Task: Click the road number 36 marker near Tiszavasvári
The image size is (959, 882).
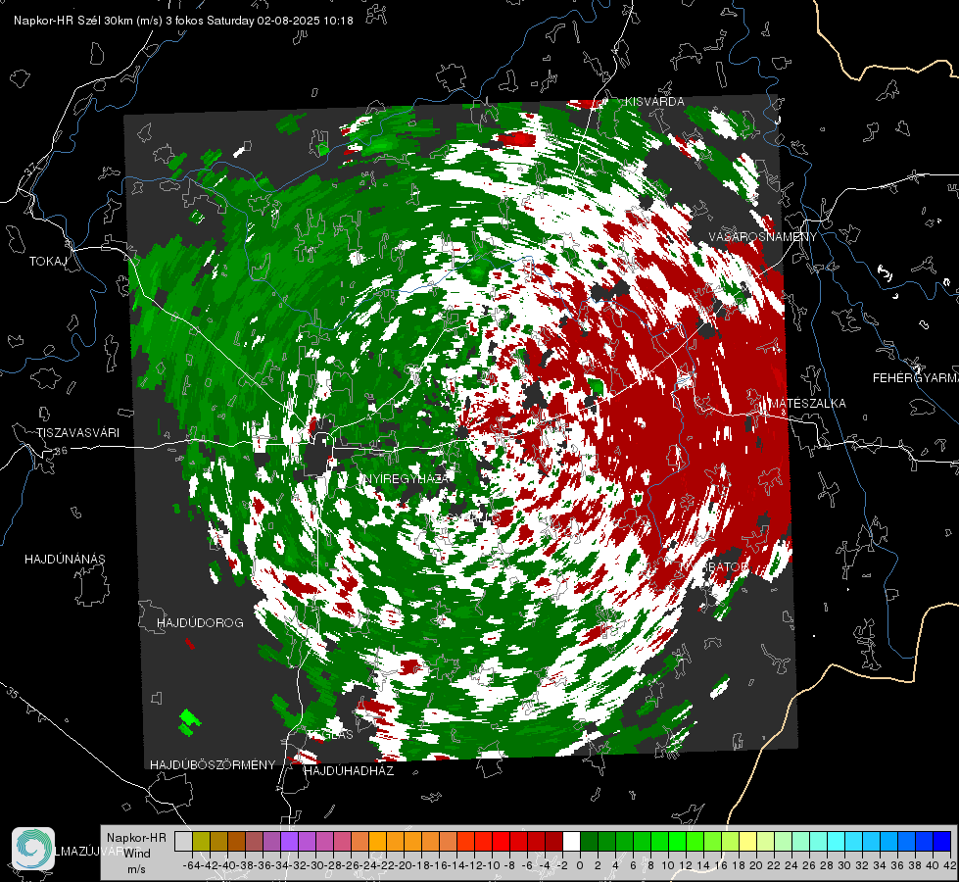Action: coord(61,451)
